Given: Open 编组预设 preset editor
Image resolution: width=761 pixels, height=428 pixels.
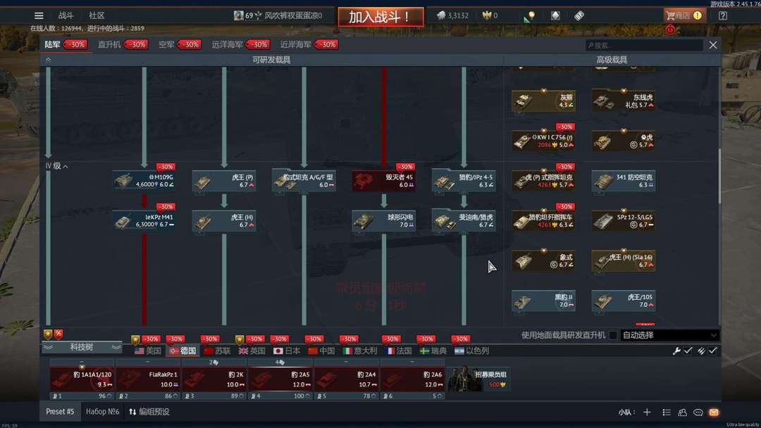Looking at the screenshot, I should click(149, 412).
